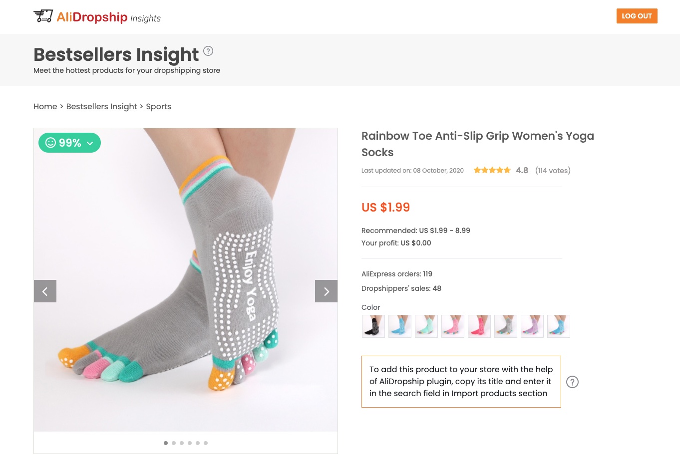
Task: Open Bestsellers Insight breadcrumb link
Action: [x=101, y=106]
